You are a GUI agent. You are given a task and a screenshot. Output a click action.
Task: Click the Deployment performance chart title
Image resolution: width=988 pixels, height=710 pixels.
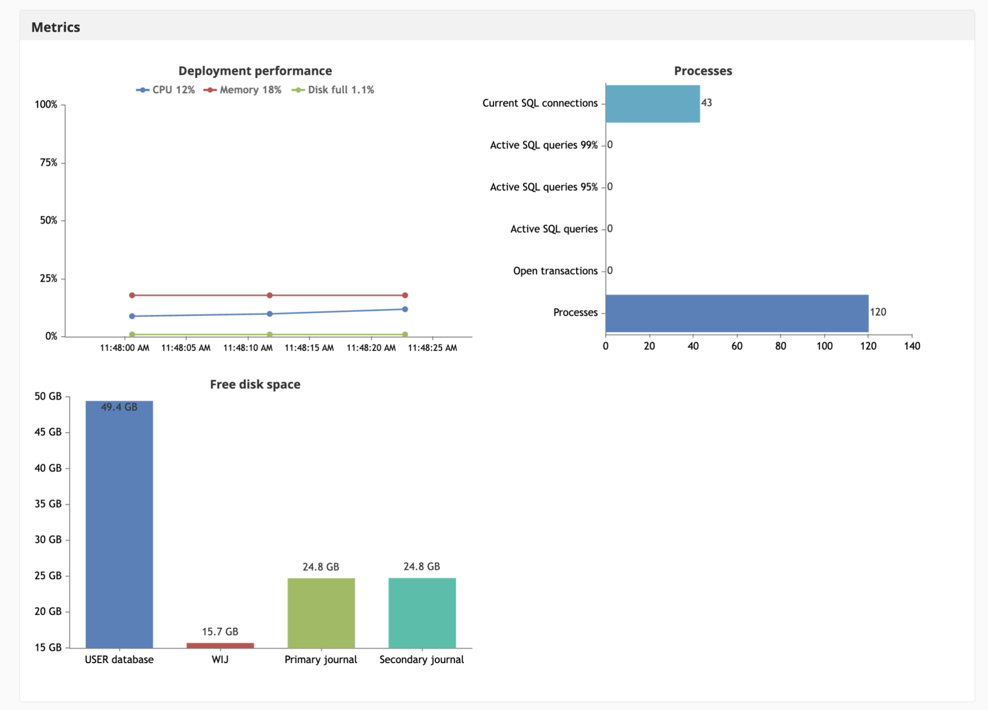click(x=255, y=71)
